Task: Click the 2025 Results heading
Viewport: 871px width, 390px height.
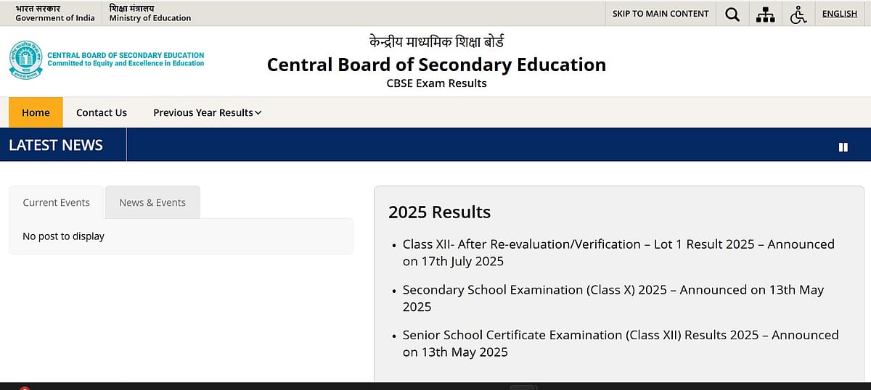Action: [x=439, y=212]
